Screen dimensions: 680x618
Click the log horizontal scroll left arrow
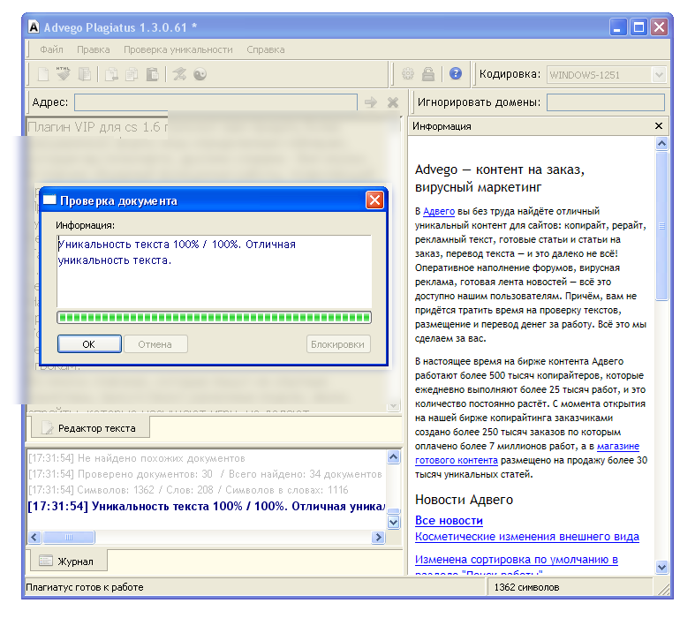click(34, 538)
